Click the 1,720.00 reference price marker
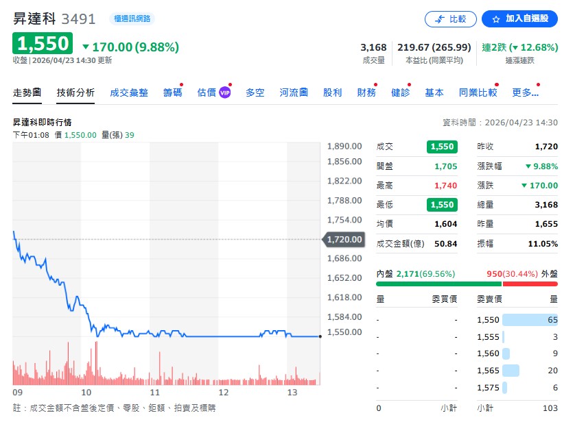 pyautogui.click(x=343, y=239)
